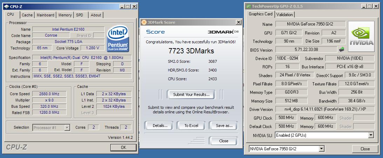The height and width of the screenshot is (158, 383).
Task: Click the HDR/SM3.0 Score value 3400
Action: click(x=212, y=70)
